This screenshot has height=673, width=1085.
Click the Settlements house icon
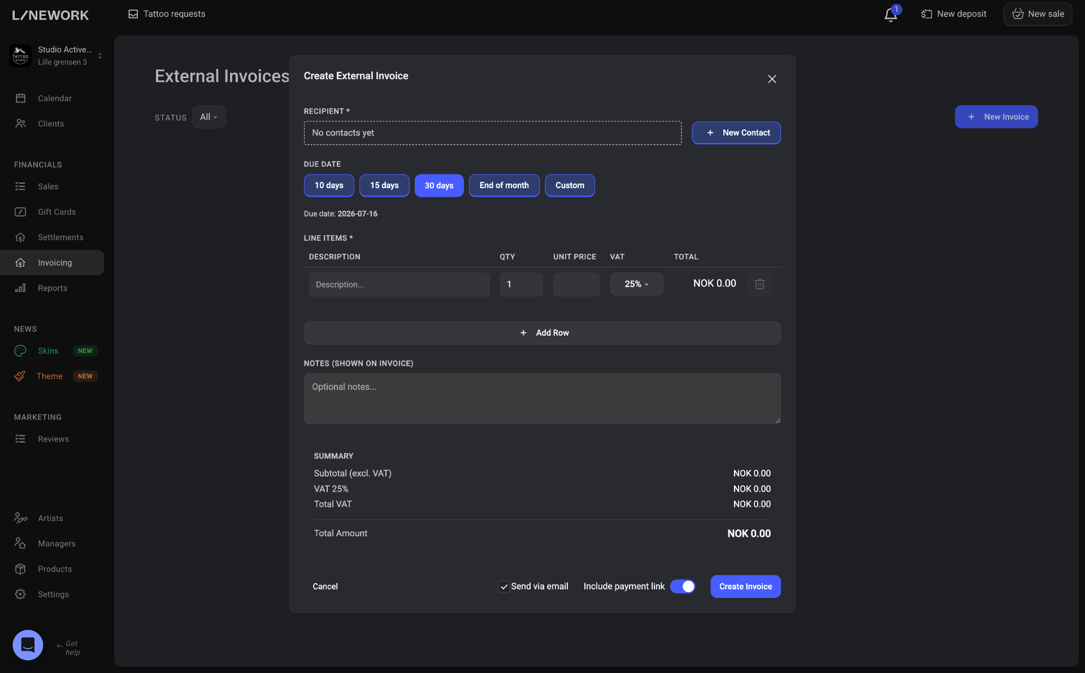pyautogui.click(x=20, y=237)
